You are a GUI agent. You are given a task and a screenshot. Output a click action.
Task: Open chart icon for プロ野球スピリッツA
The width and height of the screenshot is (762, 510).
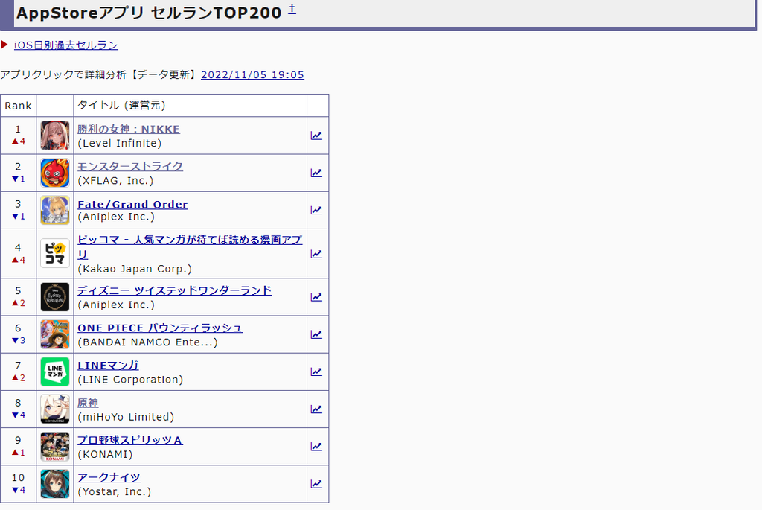[x=316, y=446]
